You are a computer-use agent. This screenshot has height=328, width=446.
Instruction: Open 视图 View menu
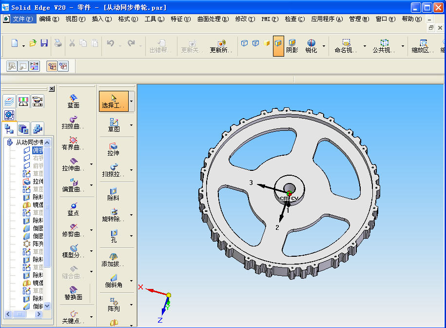pos(76,19)
